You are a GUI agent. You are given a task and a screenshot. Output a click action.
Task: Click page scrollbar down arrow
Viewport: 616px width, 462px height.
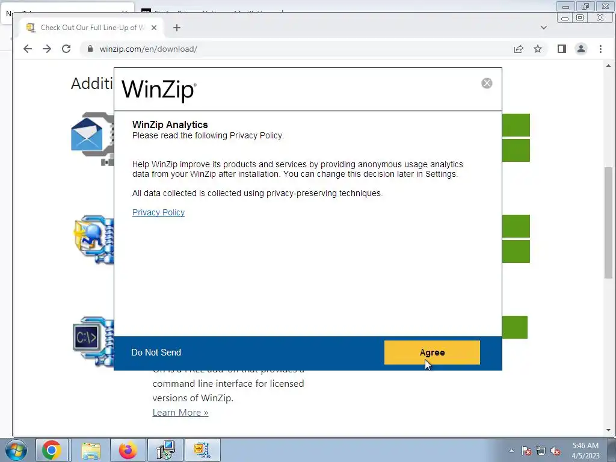(x=609, y=430)
